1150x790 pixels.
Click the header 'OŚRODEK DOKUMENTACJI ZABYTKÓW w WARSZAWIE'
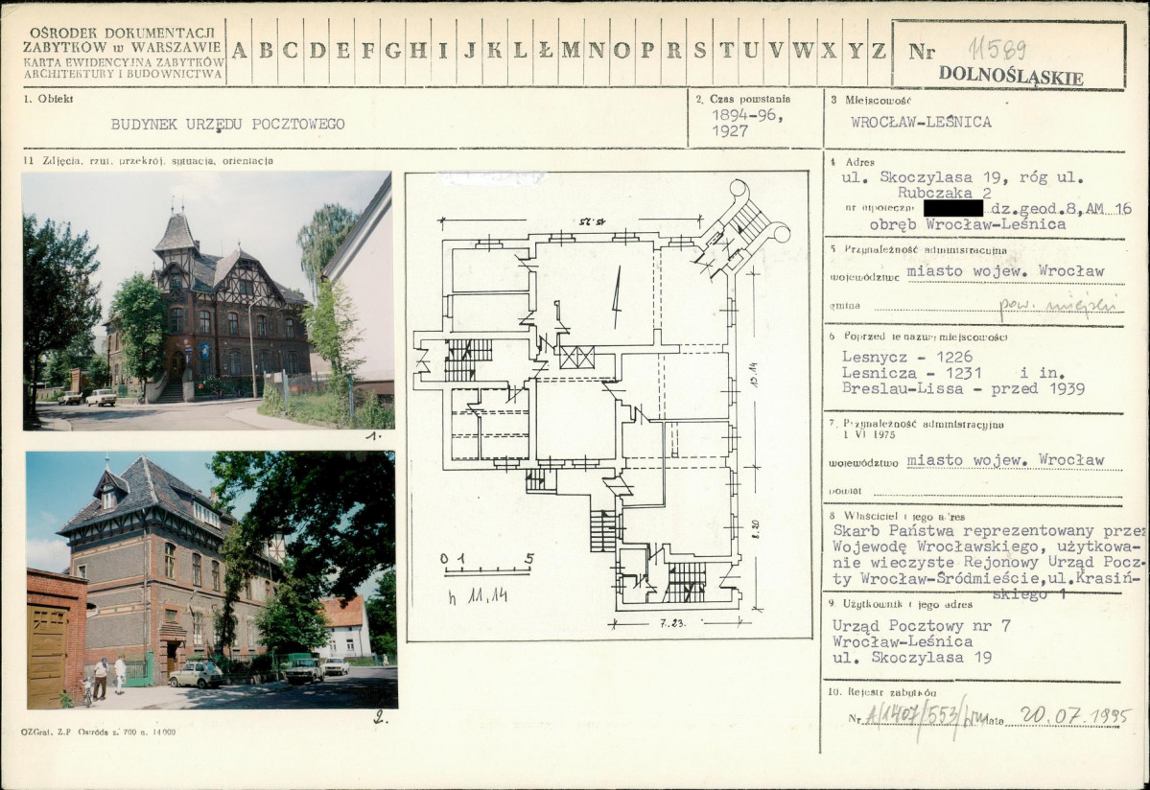(x=123, y=39)
